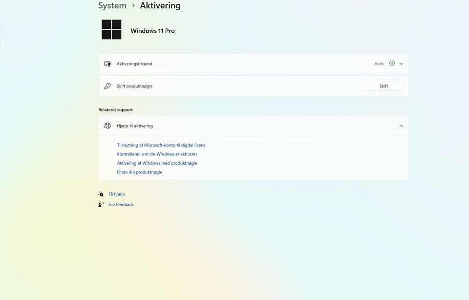
Task: Click the Giv feedback person icon
Action: pyautogui.click(x=101, y=204)
